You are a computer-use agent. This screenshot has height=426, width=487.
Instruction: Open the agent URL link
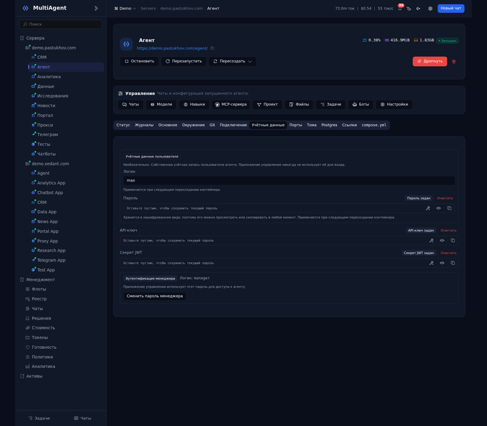click(172, 48)
